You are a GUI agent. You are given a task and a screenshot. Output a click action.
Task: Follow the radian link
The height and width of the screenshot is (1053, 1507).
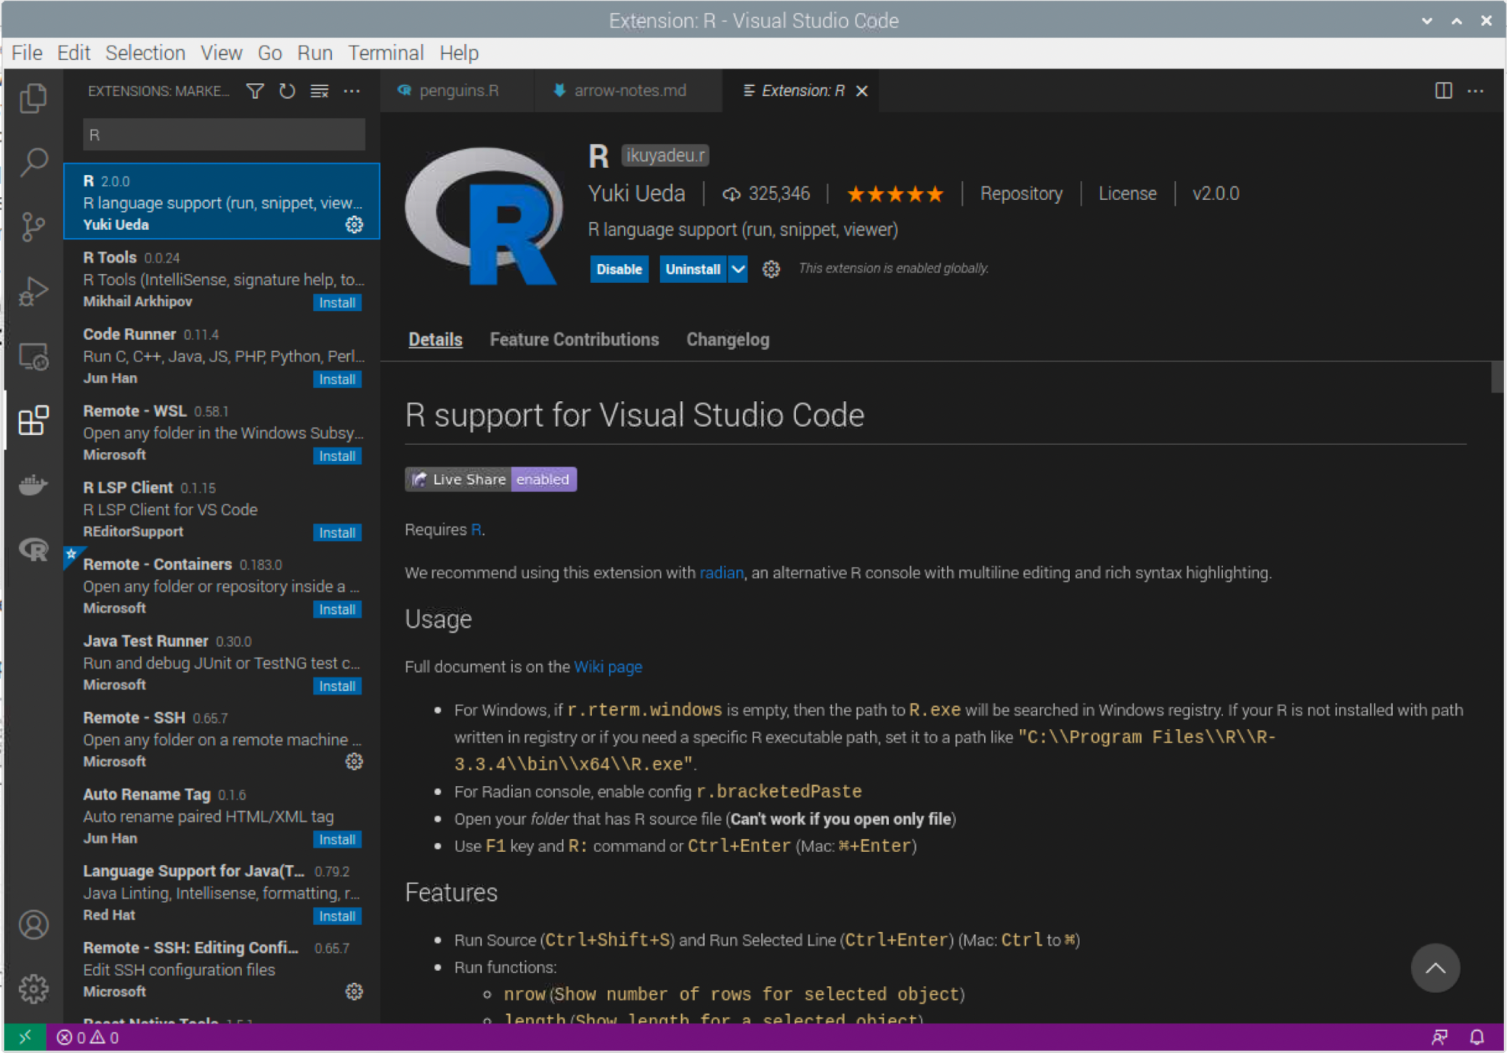(x=721, y=573)
